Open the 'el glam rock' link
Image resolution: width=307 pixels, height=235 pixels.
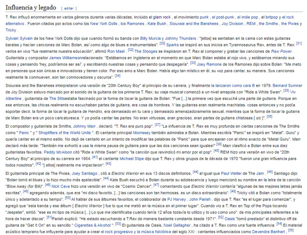[x=160, y=17]
